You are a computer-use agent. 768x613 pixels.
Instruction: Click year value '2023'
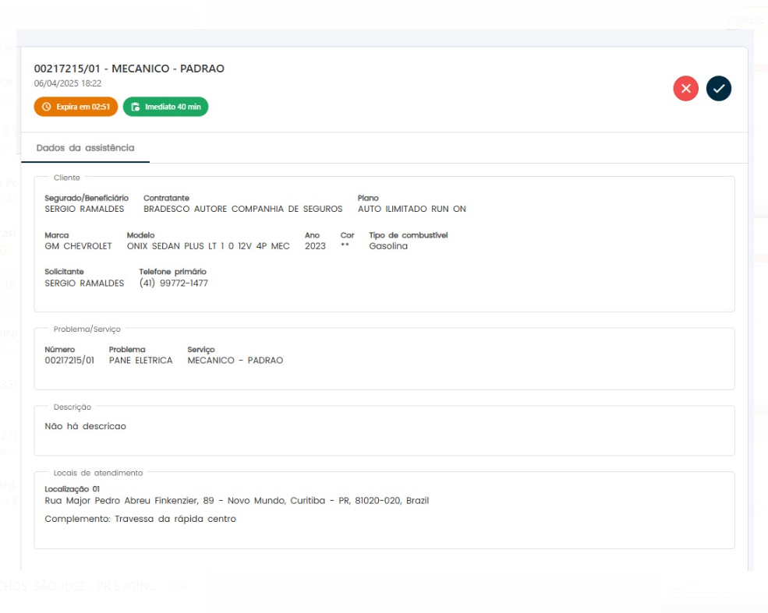coord(315,246)
